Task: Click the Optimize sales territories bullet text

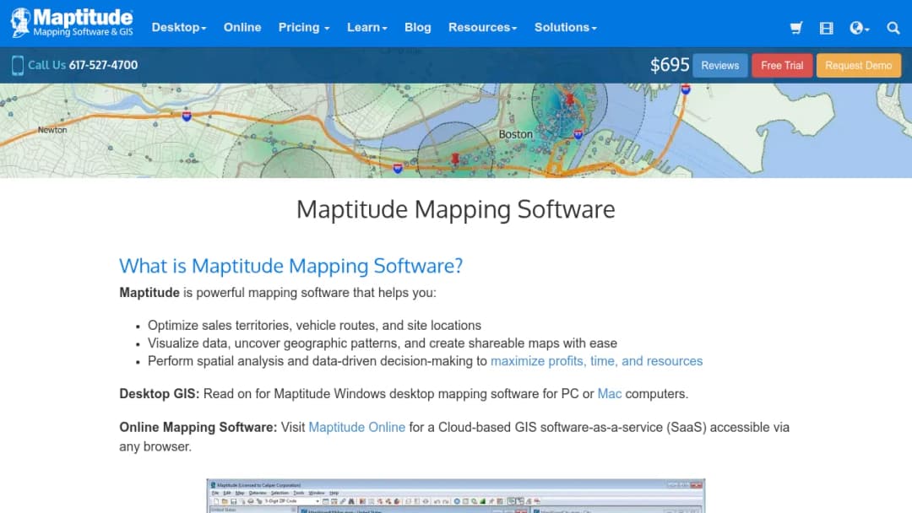Action: [x=314, y=326]
